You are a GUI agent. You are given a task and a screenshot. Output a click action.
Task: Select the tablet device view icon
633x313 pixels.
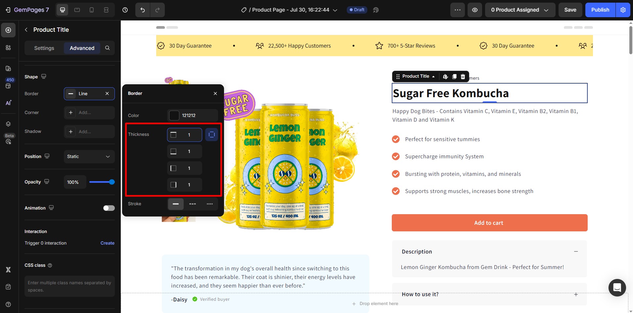(x=77, y=10)
